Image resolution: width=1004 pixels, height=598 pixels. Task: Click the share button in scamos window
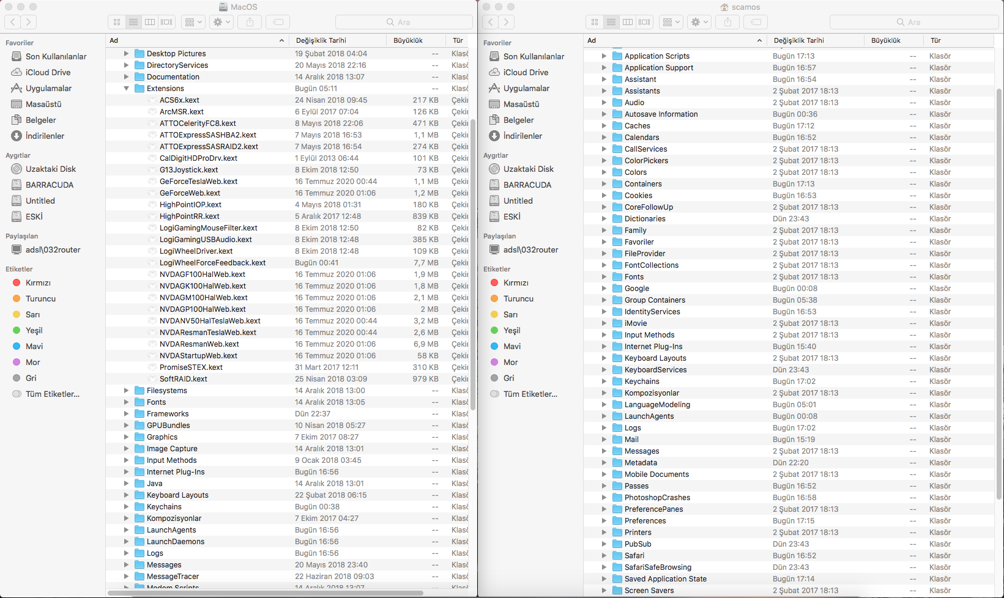pyautogui.click(x=727, y=22)
